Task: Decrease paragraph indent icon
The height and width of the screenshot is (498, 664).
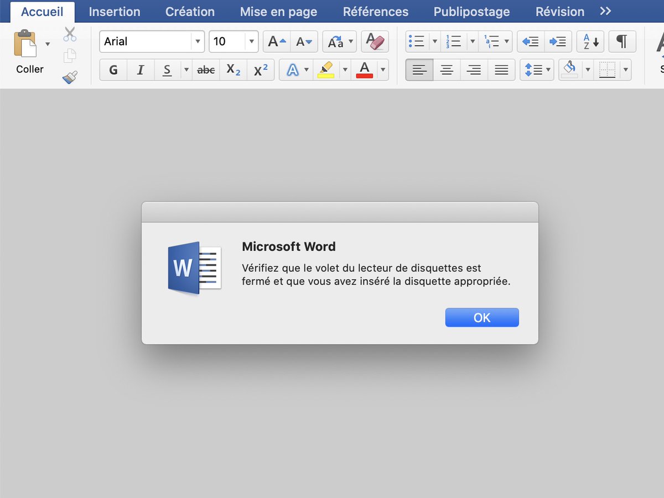Action: 531,41
